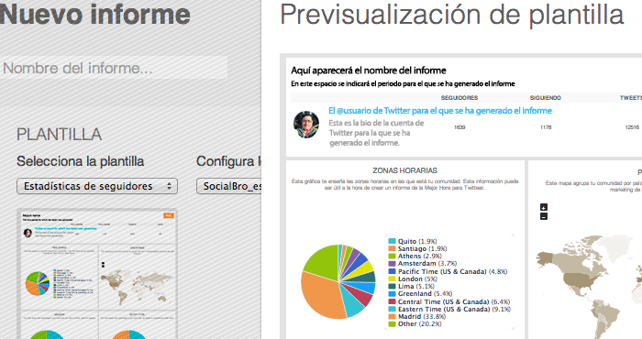Open the SocialBro account dropdown
The width and height of the screenshot is (642, 339).
coord(229,186)
